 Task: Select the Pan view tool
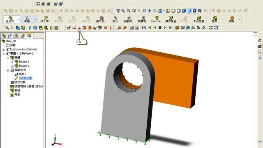click(x=149, y=11)
